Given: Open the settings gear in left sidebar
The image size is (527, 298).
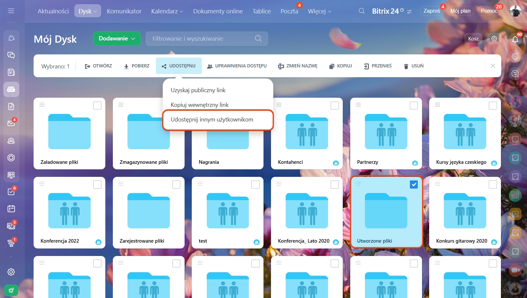Looking at the screenshot, I should 11,272.
